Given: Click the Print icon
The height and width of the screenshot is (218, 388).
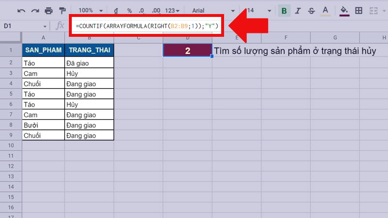Looking at the screenshot, I should coord(48,10).
